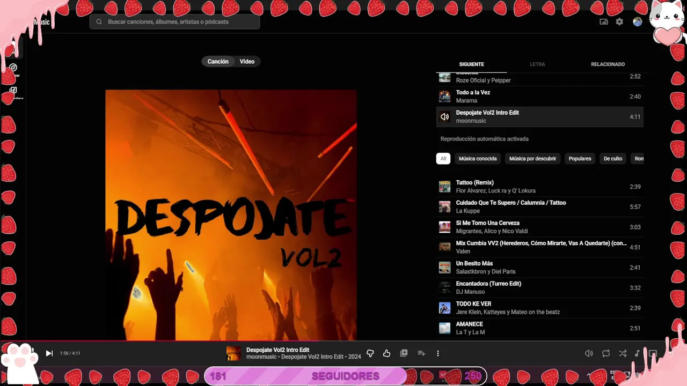Open the RELACIONADO tab
This screenshot has height=386, width=687.
point(608,64)
